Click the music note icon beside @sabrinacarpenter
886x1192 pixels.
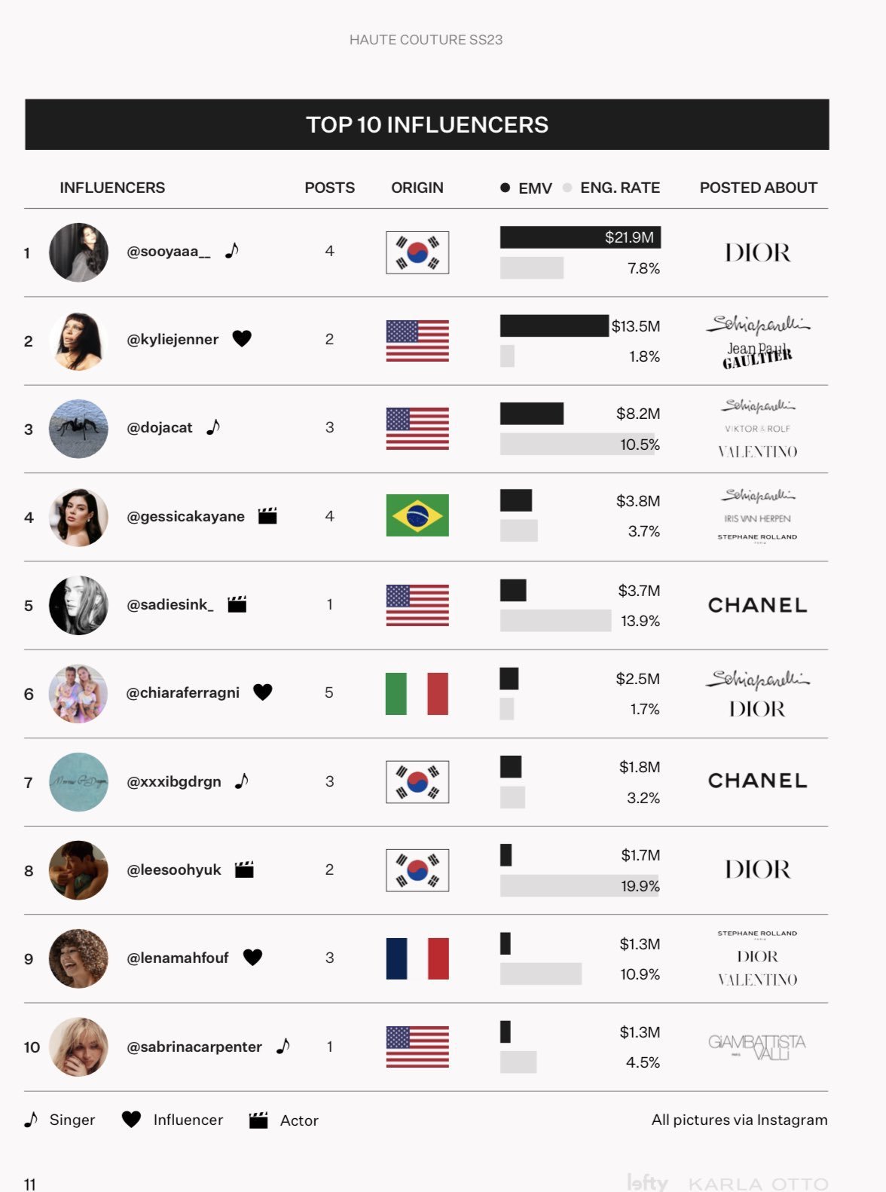pos(283,1046)
